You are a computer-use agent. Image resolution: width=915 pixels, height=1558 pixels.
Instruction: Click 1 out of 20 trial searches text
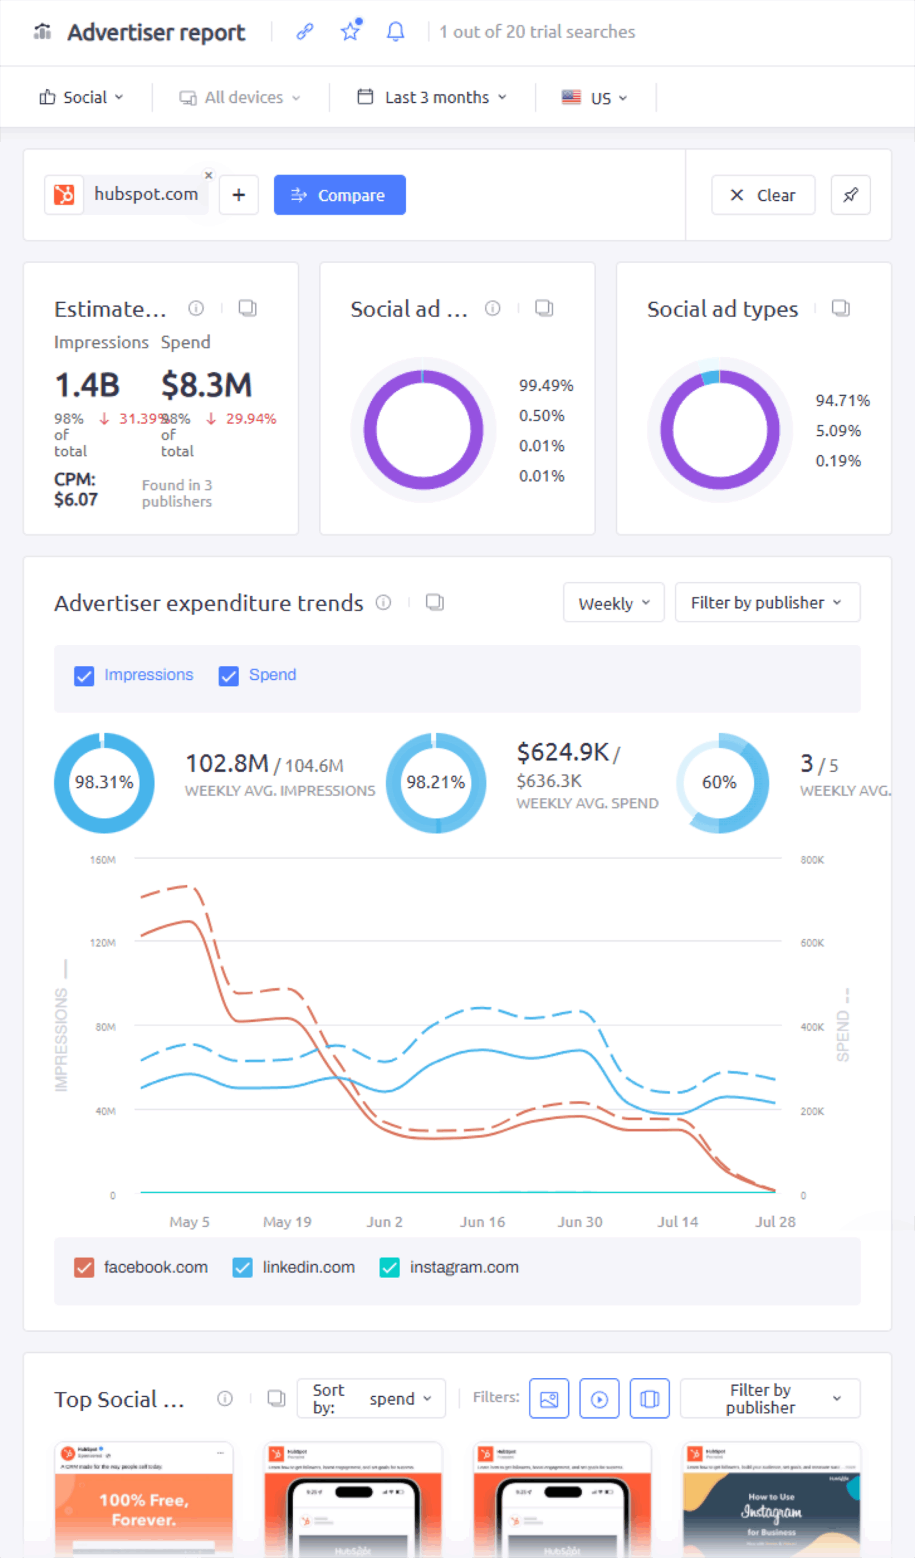click(x=537, y=32)
